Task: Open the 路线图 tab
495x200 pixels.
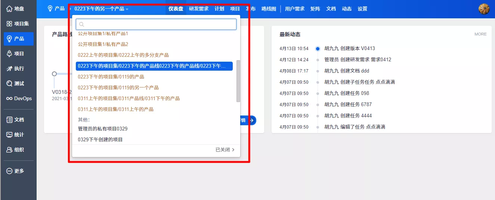Action: coord(269,9)
